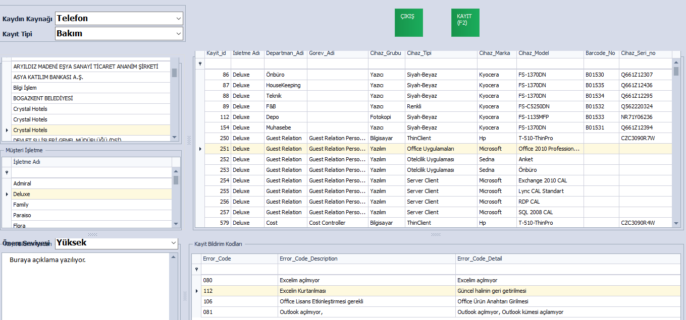Click 'Güncel halinin geri getirilmesi' detail cell
The image size is (686, 320).
(x=568, y=291)
